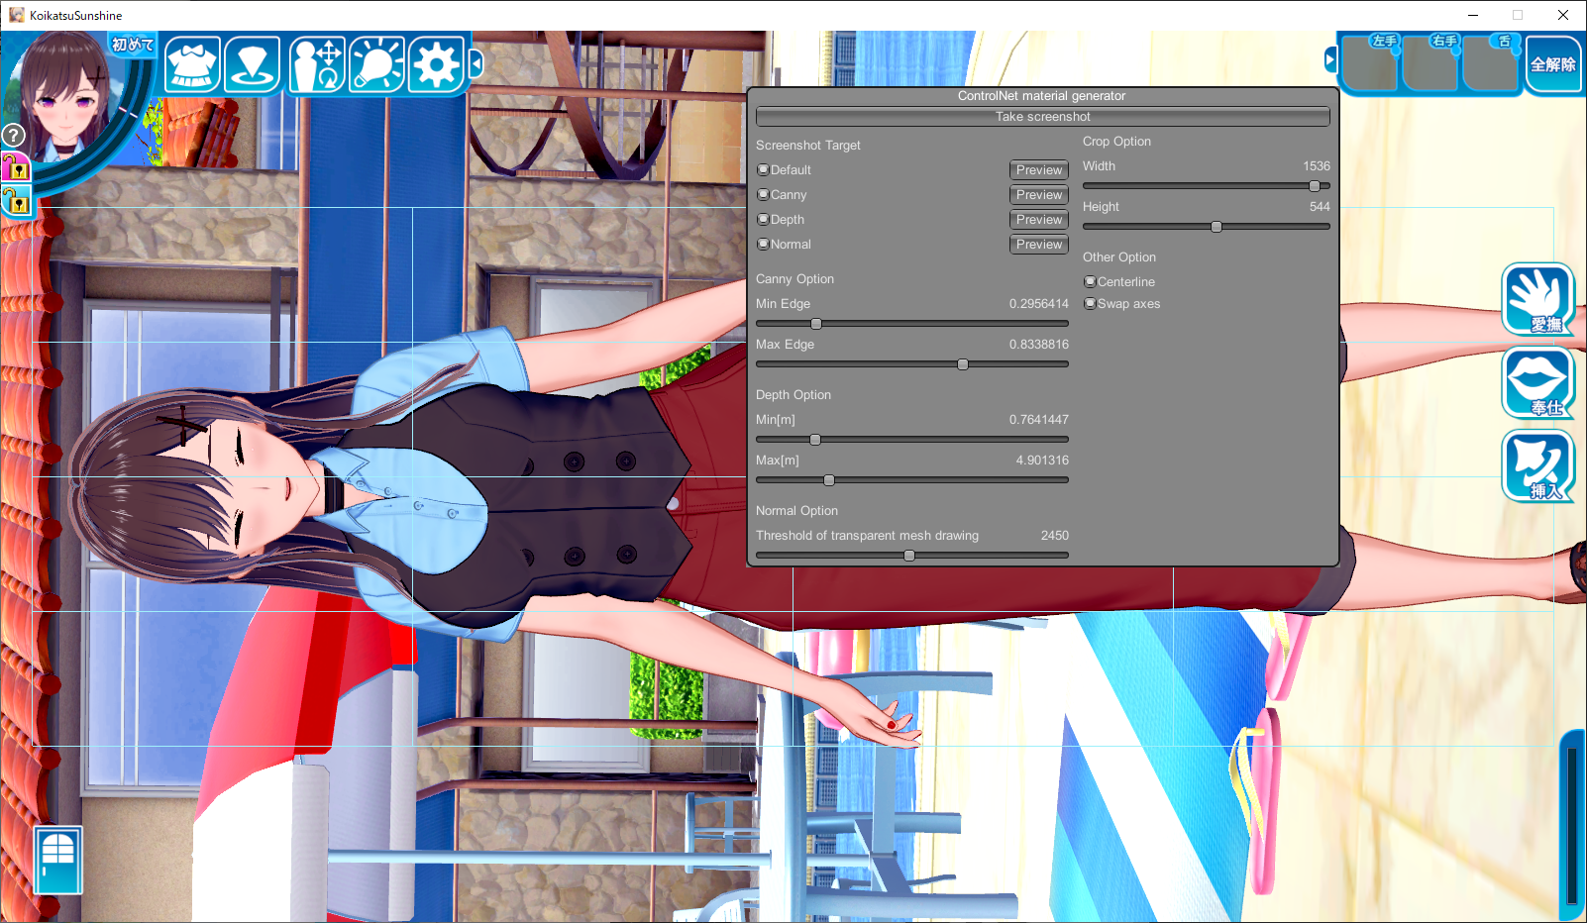This screenshot has height=923, width=1587.
Task: Open the light bulb lighting settings
Action: pyautogui.click(x=376, y=64)
